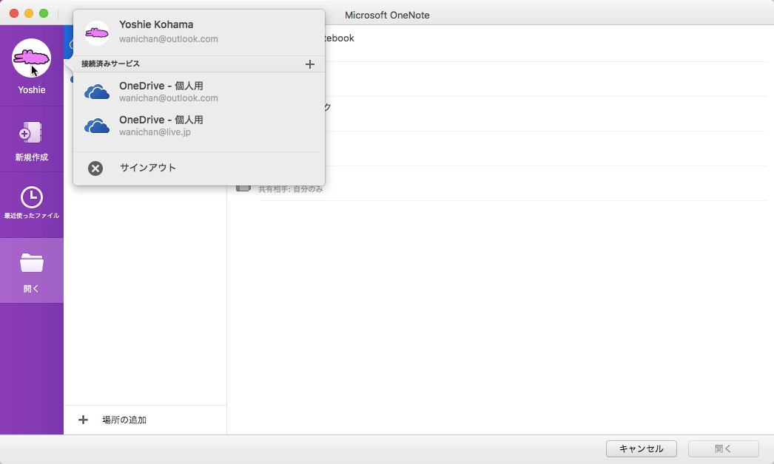
Task: Select the 開く folder icon in sidebar
Action: click(x=32, y=263)
